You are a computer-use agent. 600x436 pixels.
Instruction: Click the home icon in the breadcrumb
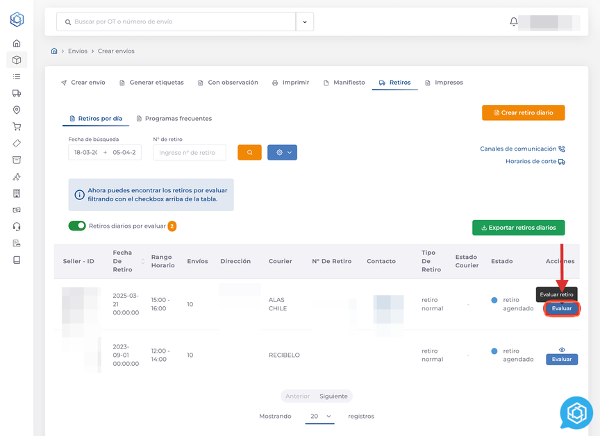point(54,51)
